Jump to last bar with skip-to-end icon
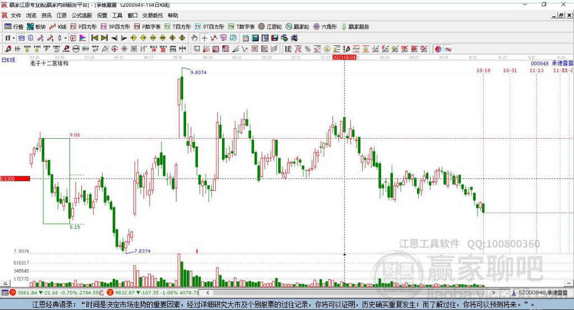The width and height of the screenshot is (574, 310). coord(105,38)
